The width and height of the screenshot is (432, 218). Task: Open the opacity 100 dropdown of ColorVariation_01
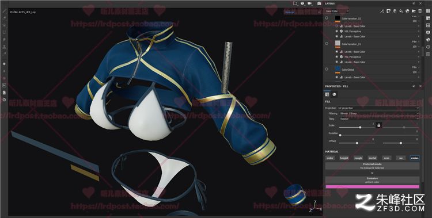[x=416, y=47]
